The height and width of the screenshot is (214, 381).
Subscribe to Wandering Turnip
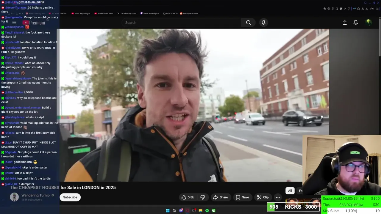click(70, 197)
